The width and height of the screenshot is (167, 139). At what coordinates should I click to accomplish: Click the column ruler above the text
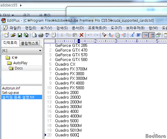pos(105,41)
